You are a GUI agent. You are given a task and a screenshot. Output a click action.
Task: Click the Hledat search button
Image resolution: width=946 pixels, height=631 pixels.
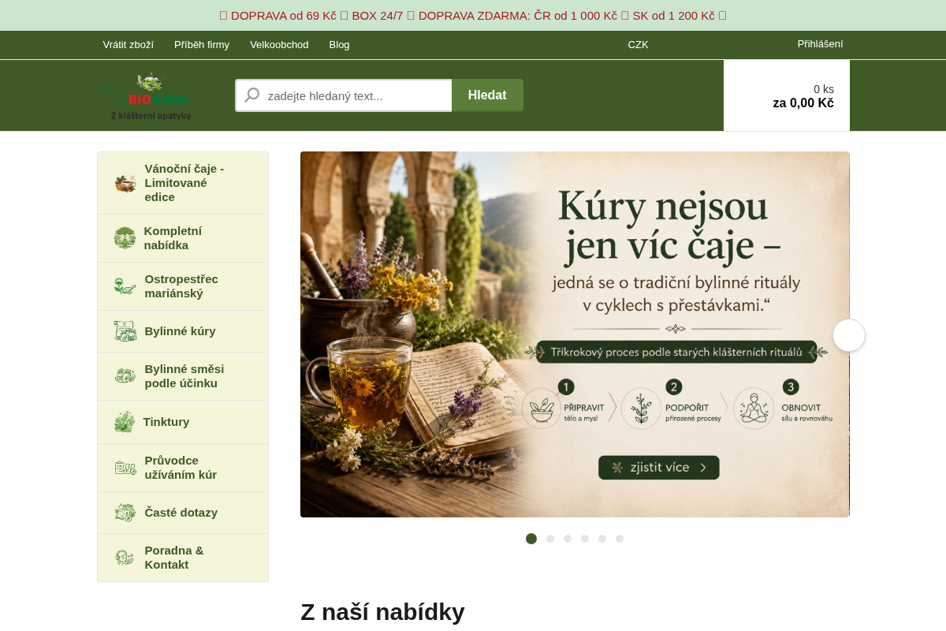click(x=487, y=95)
